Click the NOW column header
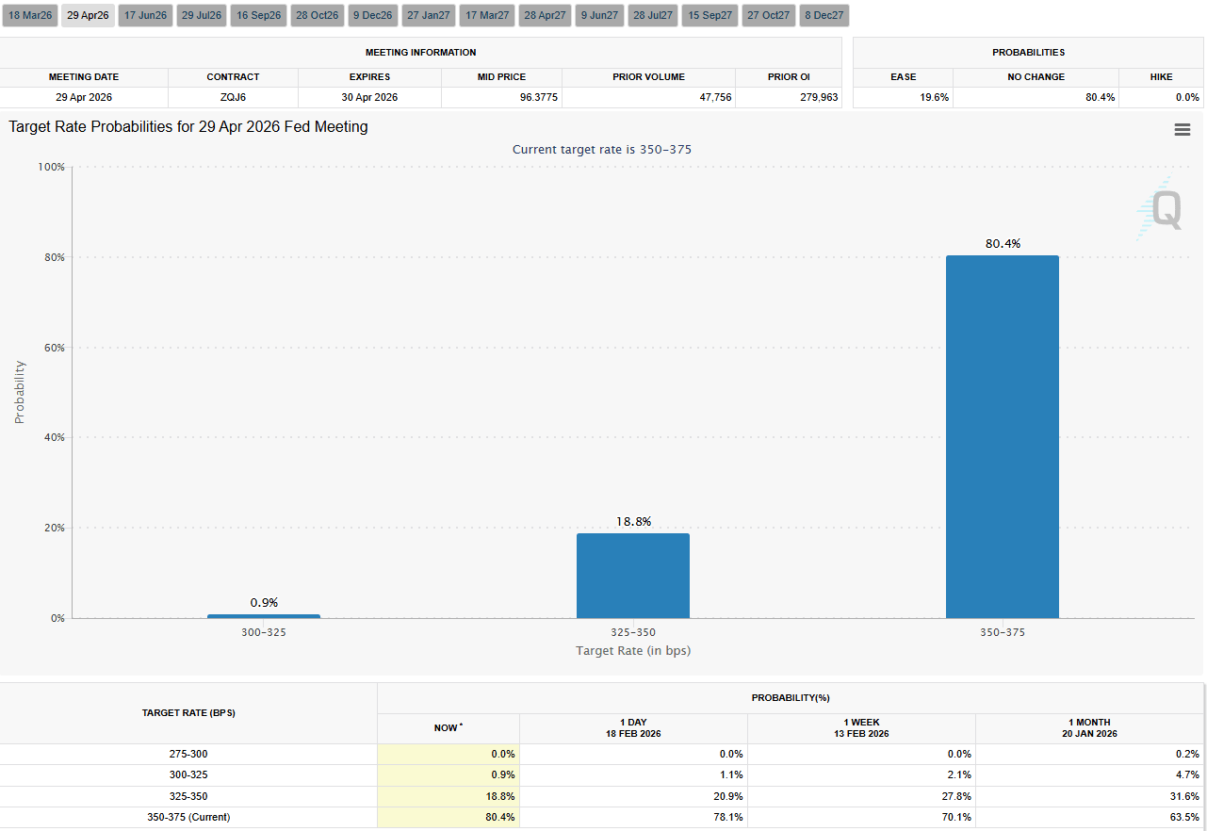This screenshot has height=831, width=1207. (448, 728)
